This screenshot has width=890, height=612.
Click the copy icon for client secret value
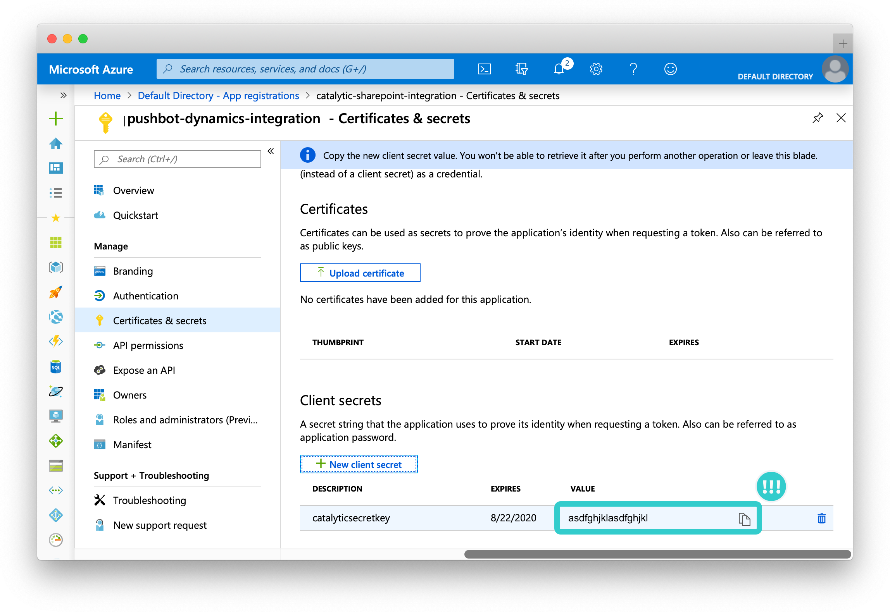[744, 517]
